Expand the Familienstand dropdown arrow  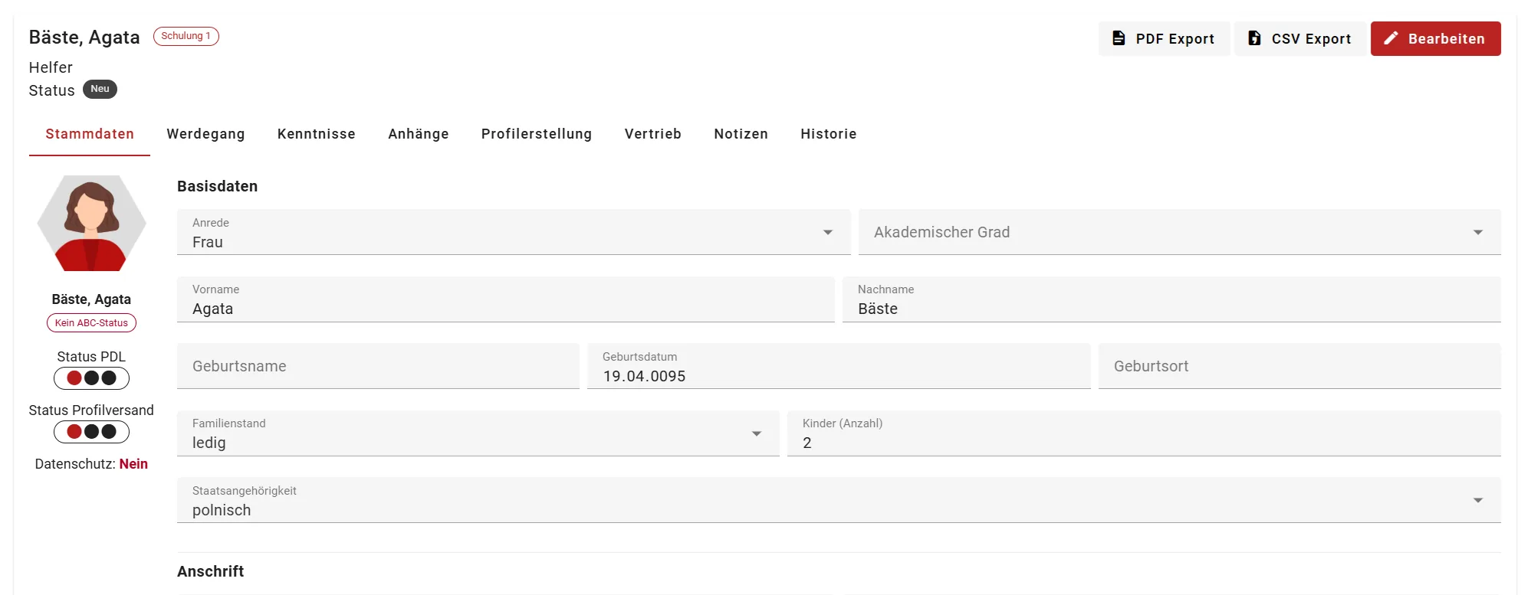[x=757, y=433]
